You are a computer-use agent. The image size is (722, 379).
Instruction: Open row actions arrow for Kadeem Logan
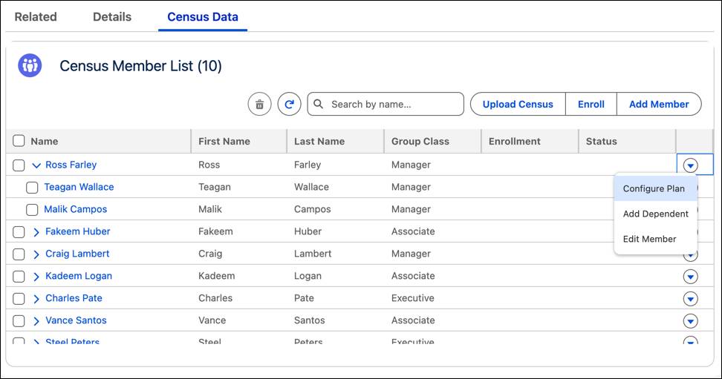click(x=690, y=277)
